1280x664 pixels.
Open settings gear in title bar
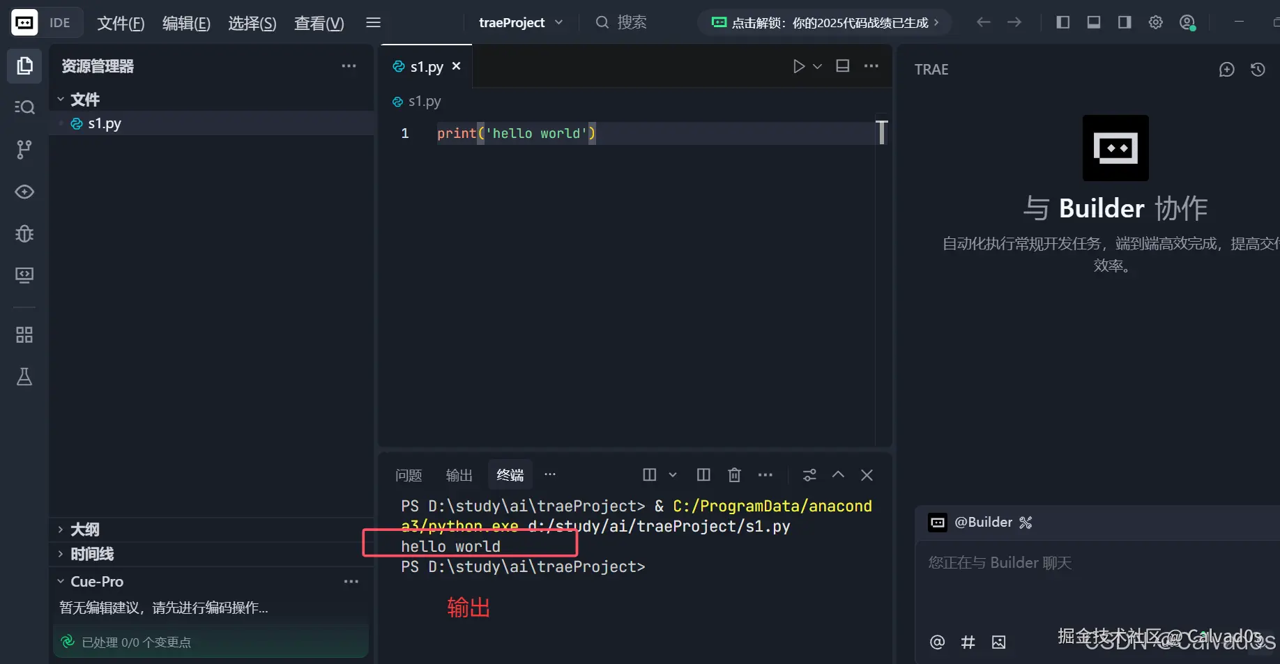click(x=1156, y=22)
